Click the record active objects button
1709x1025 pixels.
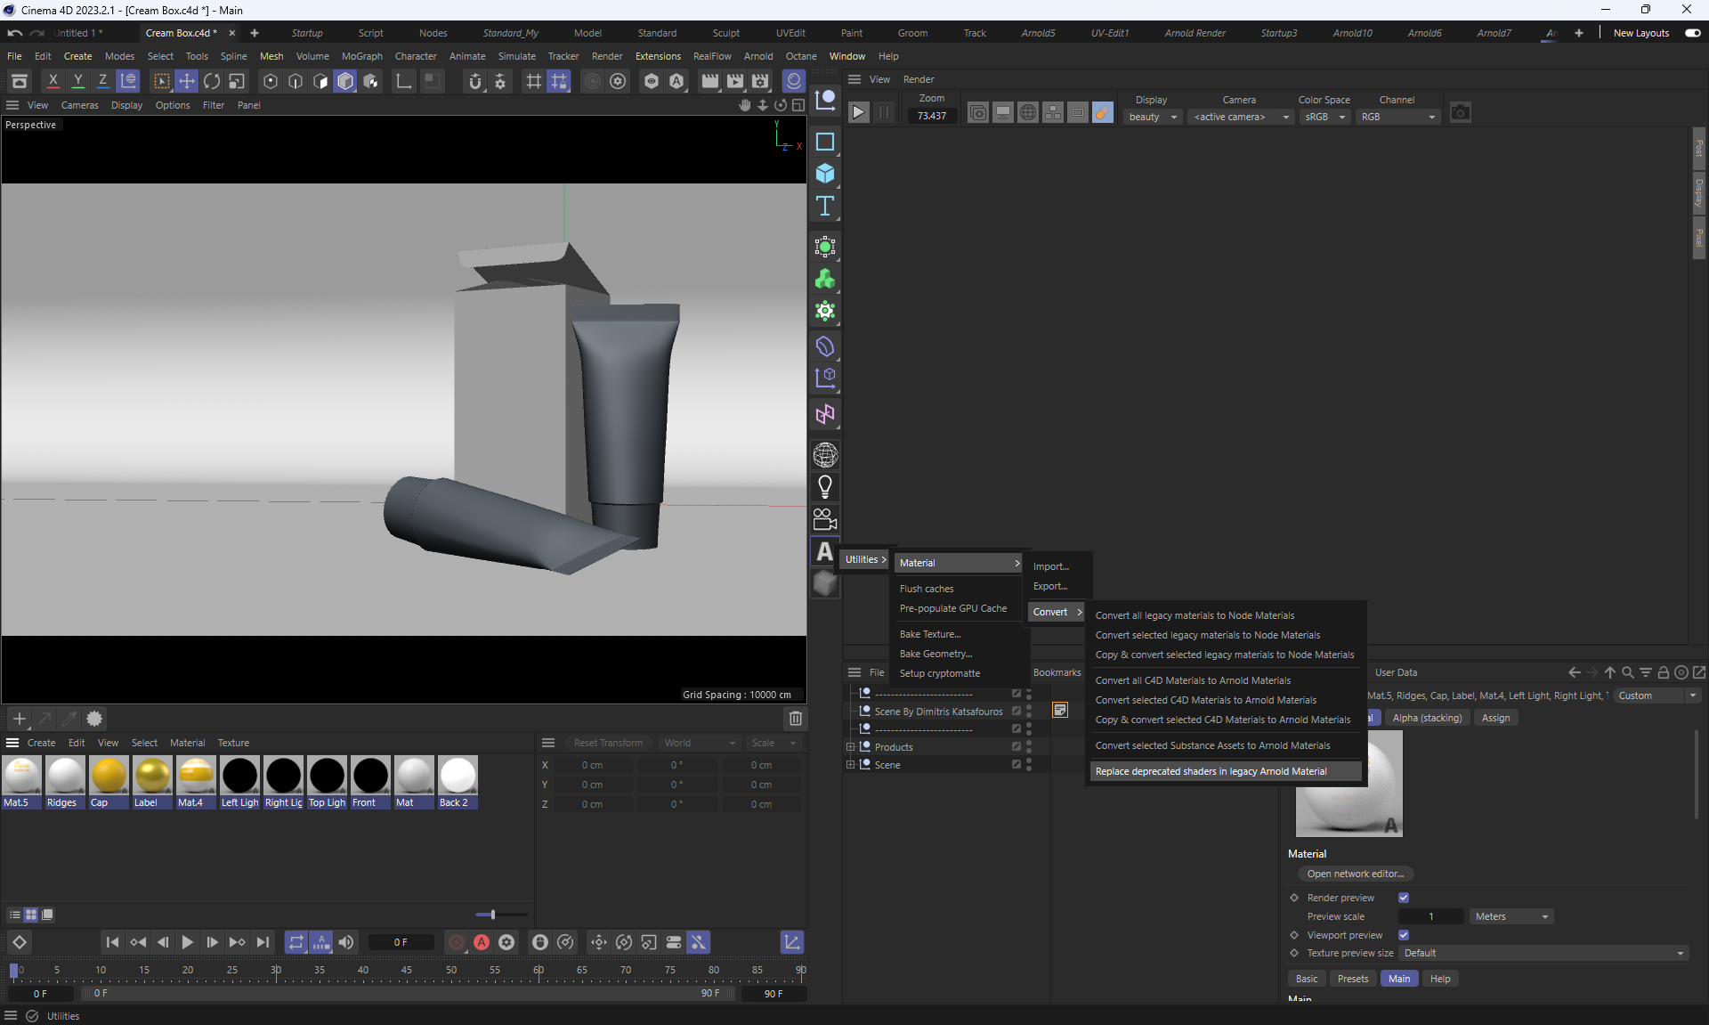click(456, 942)
